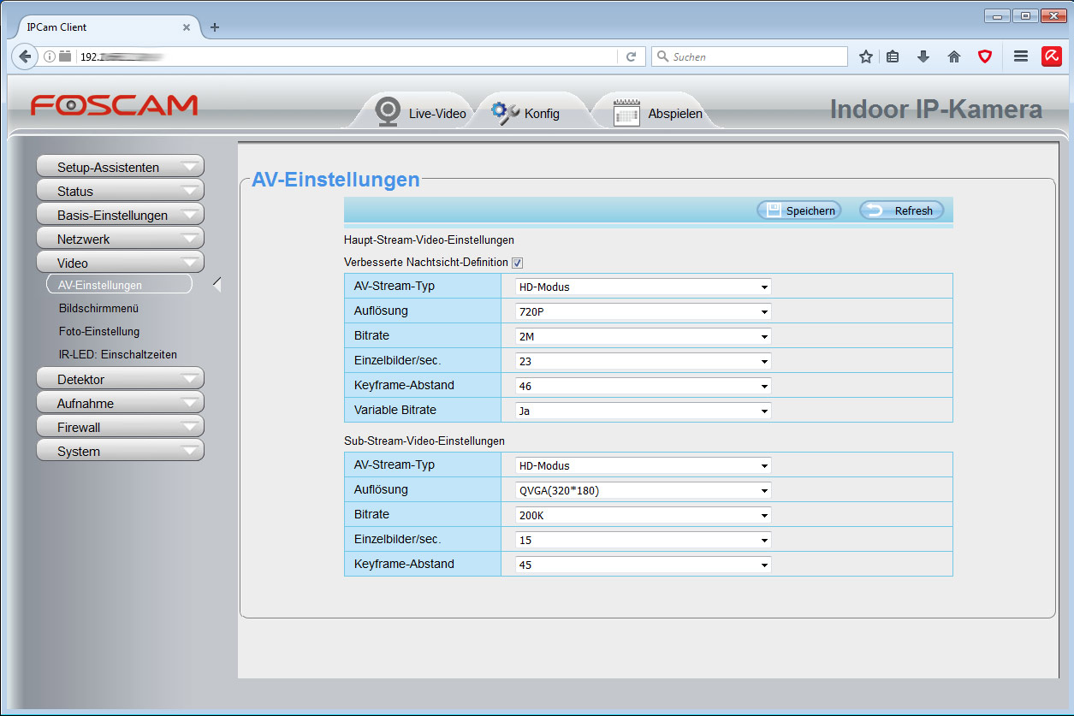Toggle Verbesserte Nachtsicht-Definition checkbox
1074x716 pixels.
[x=517, y=263]
